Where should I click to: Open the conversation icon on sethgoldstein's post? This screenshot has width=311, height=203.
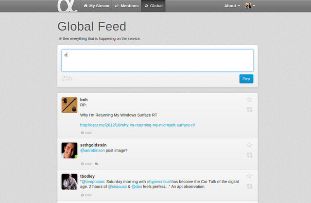pos(96,164)
